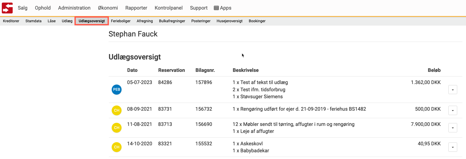Image resolution: width=466 pixels, height=159 pixels.
Task: Select the Kreditorer tab
Action: click(11, 21)
